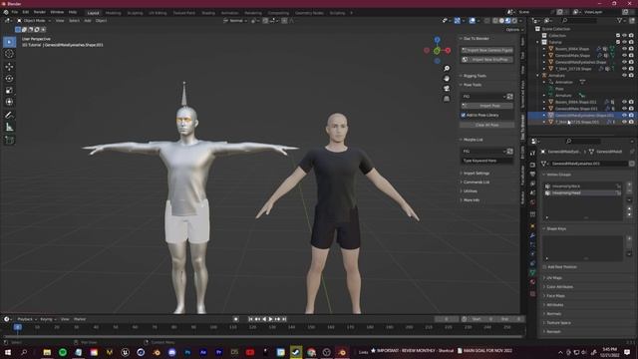Enable Add Rest Position checkbox
This screenshot has height=359, width=638.
click(x=545, y=267)
